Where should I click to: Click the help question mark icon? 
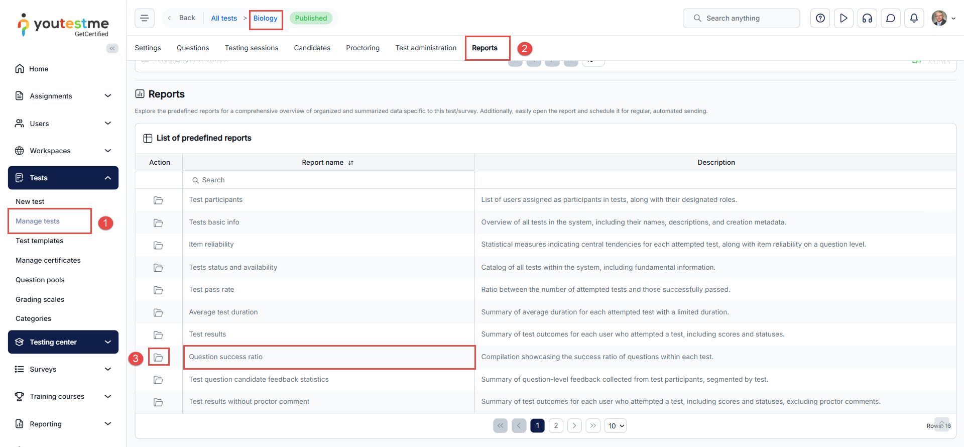[x=820, y=18]
